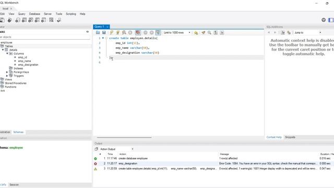Close the Query 1 tab
334x188 pixels.
(x=108, y=27)
